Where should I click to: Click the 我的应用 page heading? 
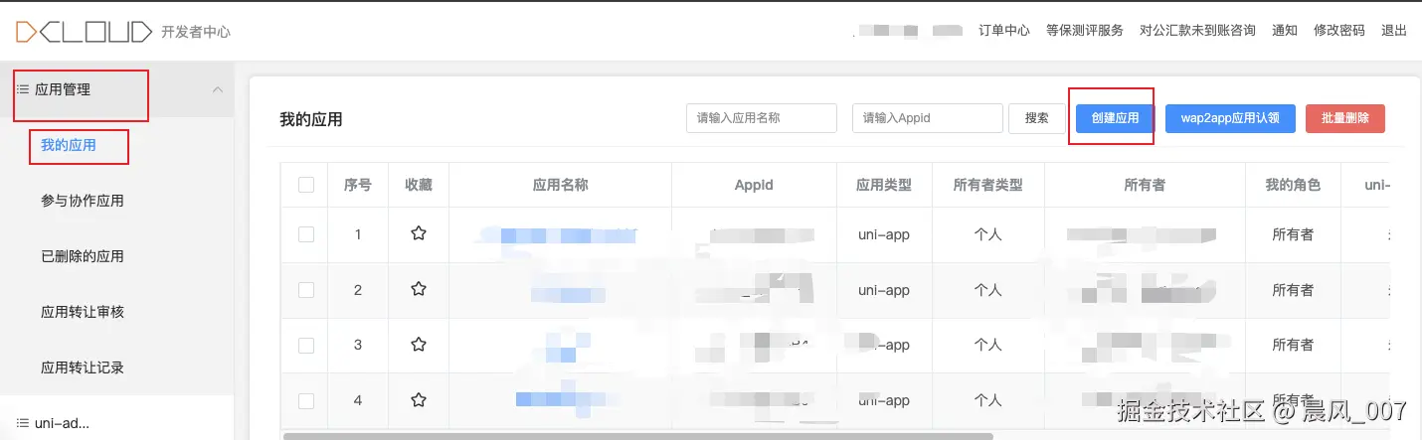pyautogui.click(x=311, y=119)
